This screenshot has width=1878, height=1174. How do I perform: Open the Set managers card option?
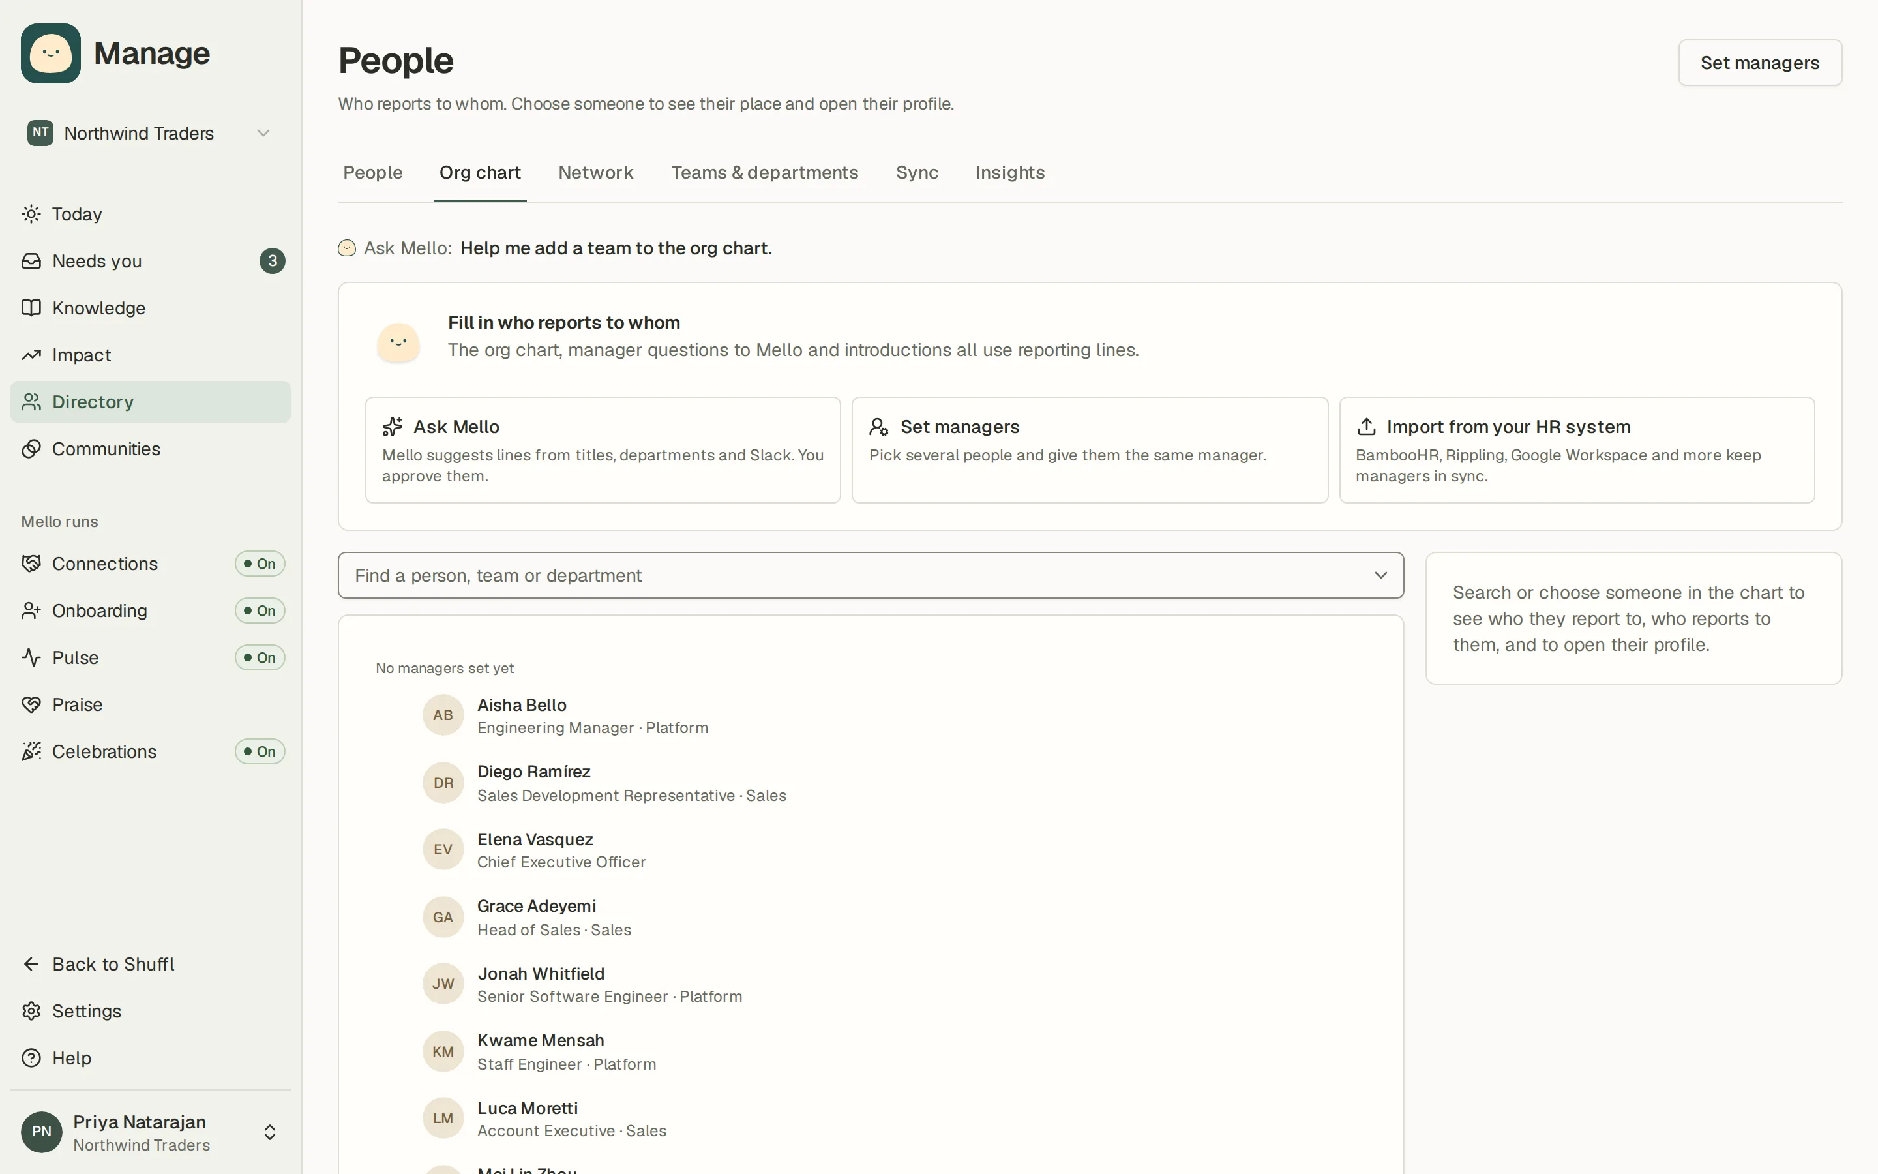[x=1090, y=449]
